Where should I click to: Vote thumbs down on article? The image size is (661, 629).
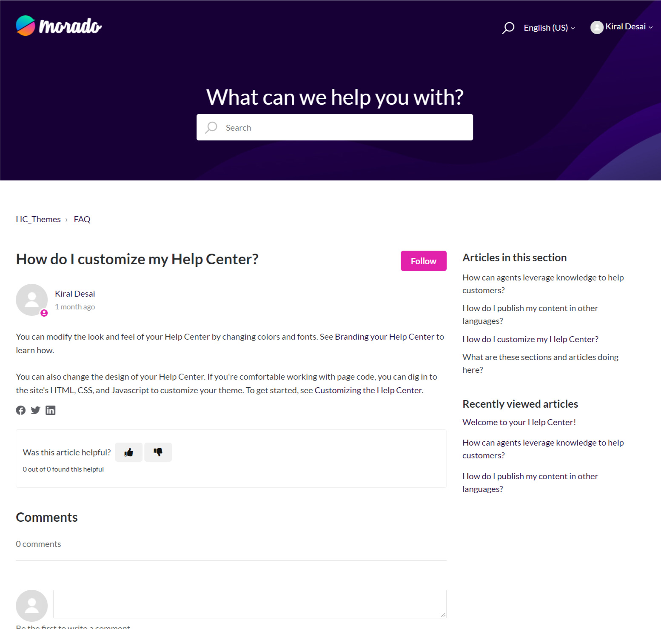[158, 452]
